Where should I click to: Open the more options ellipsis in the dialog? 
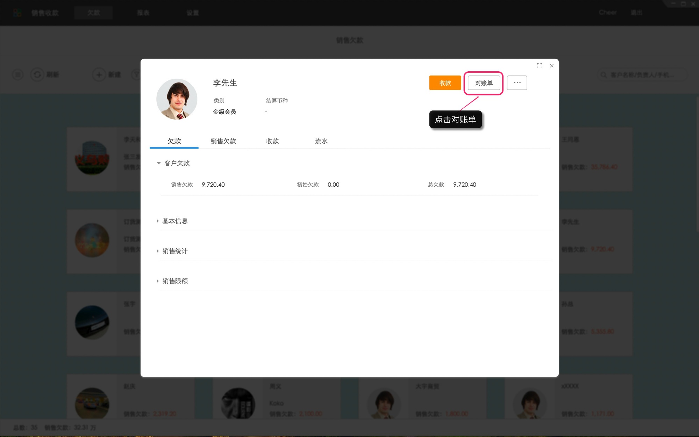pyautogui.click(x=517, y=83)
